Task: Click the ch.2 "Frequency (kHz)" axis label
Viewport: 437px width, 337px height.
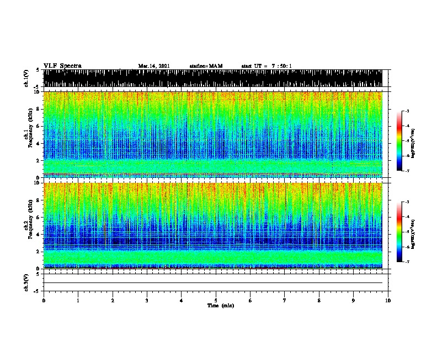Action: coord(30,219)
